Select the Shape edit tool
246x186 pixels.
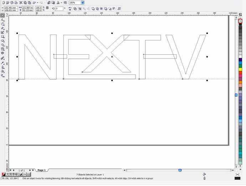point(2,20)
